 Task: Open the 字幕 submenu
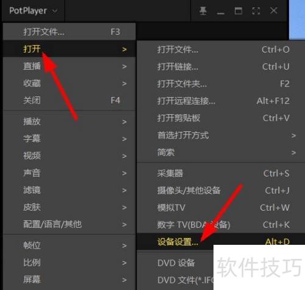(70, 139)
